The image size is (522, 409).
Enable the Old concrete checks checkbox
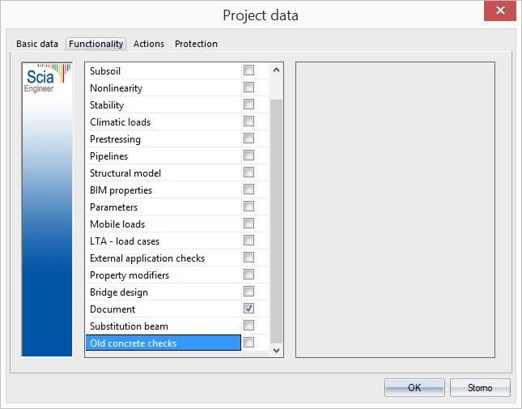coord(248,343)
